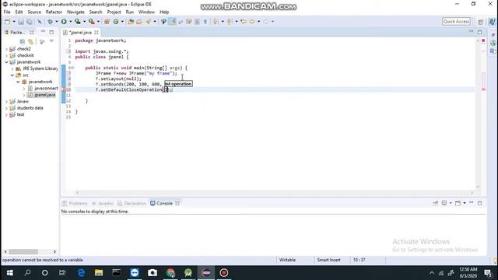Toggle Mark Occurrences highlighter icon
The width and height of the screenshot is (498, 280).
click(x=172, y=22)
